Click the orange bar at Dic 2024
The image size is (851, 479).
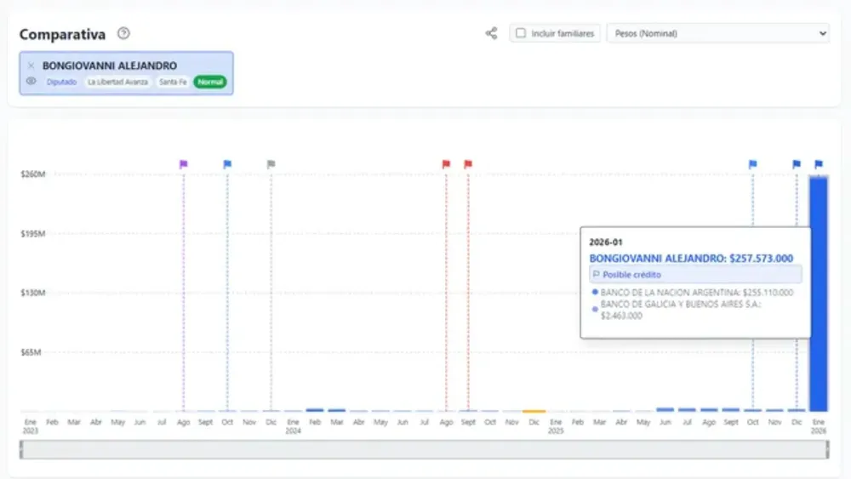pyautogui.click(x=534, y=411)
